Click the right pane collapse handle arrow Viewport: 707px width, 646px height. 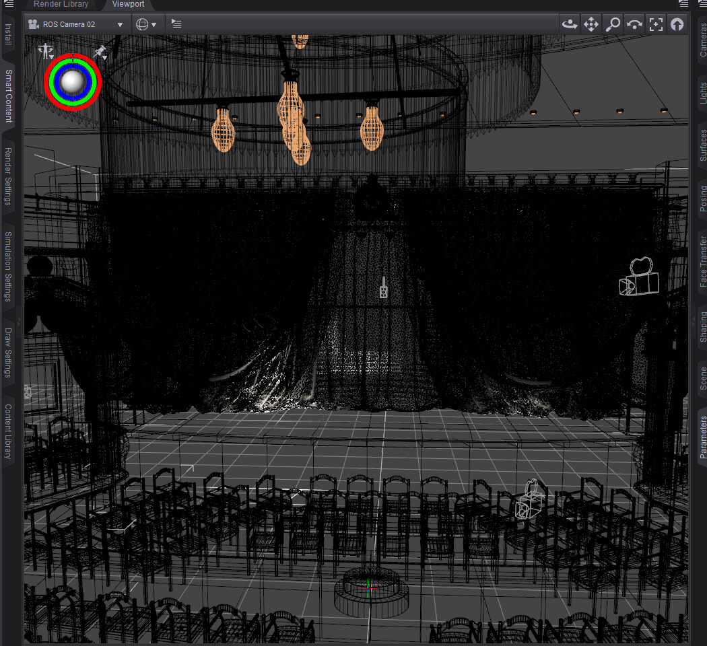[694, 321]
